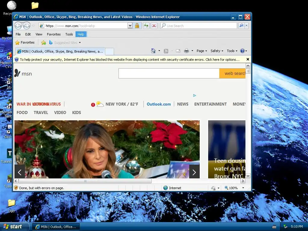308x231 pixels.
Task: Expand the zoom level dropdown arrow
Action: (243, 188)
